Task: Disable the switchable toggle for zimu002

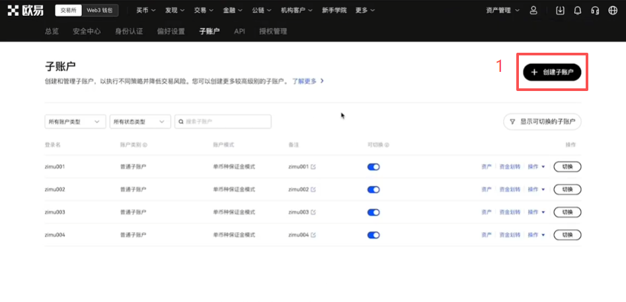Action: click(x=373, y=190)
